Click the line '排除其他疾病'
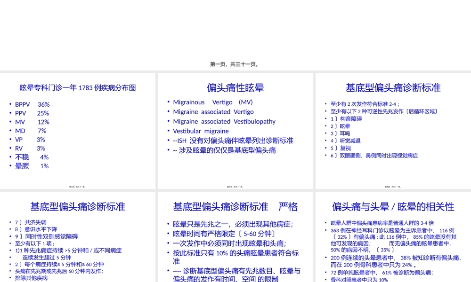The width and height of the screenshot is (471, 282). [x=31, y=278]
